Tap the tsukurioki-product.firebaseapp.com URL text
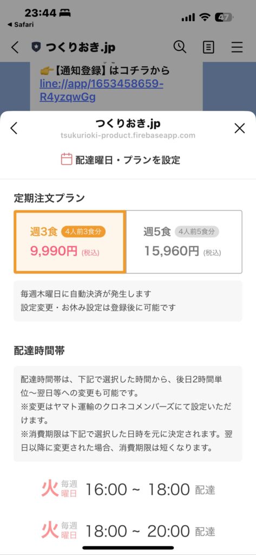Screen dimensions: 256x555 point(128,135)
